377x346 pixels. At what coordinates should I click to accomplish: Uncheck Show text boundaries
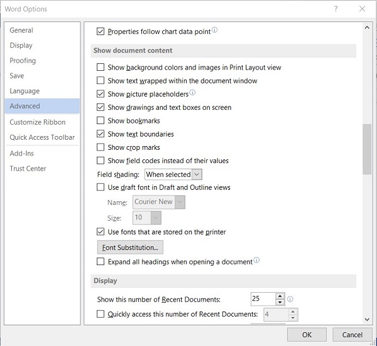[x=101, y=134]
